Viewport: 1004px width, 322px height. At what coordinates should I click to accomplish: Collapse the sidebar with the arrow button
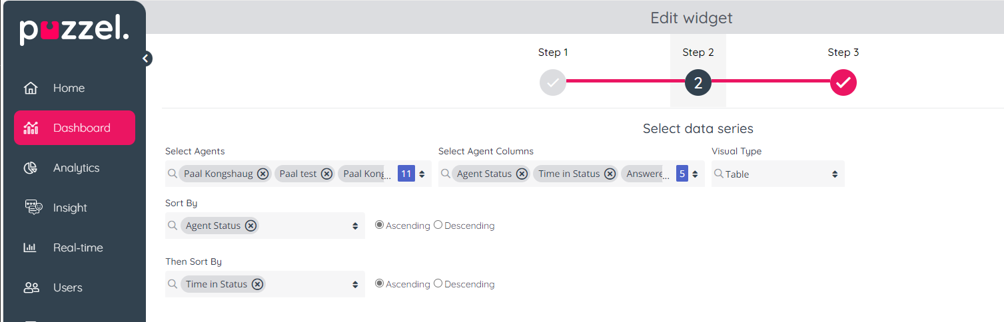(146, 59)
